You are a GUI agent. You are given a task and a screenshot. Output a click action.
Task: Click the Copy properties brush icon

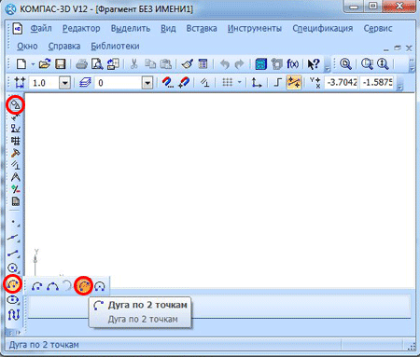point(188,64)
